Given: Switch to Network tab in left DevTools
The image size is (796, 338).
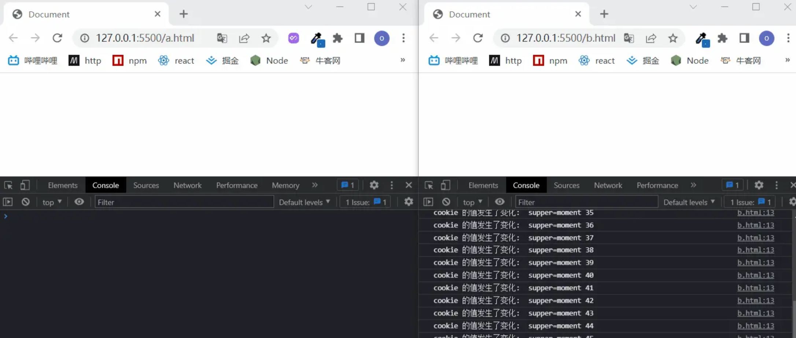Looking at the screenshot, I should click(x=187, y=185).
